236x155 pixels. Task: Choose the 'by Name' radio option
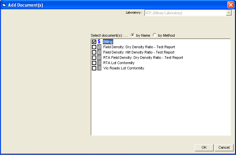point(133,35)
